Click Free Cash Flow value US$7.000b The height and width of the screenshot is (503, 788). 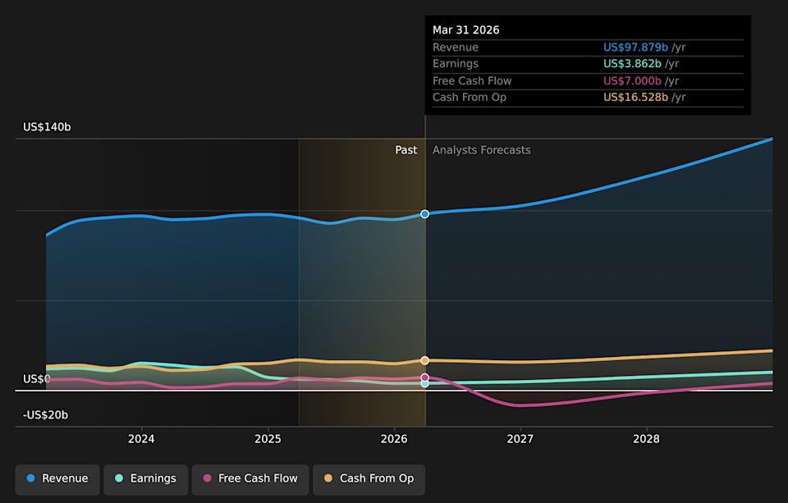[632, 81]
